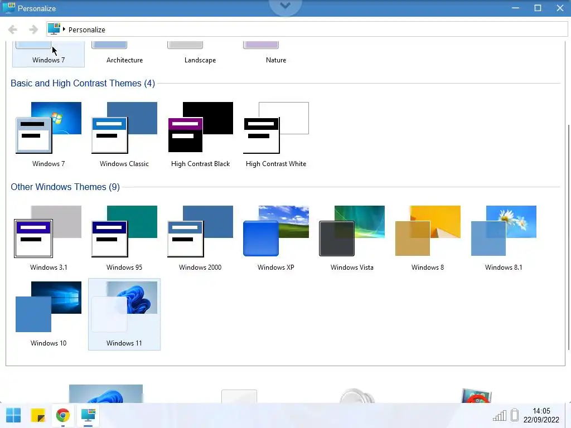
Task: Switch to Personalize window in taskbar
Action: click(88, 415)
